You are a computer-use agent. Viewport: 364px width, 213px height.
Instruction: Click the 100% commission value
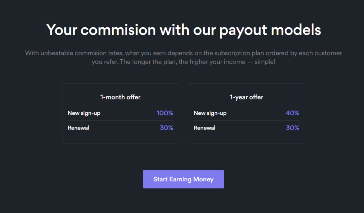165,113
